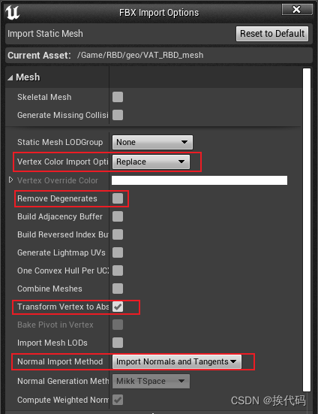Click the Generate Lightmap UVs label
318x414 pixels.
click(x=61, y=252)
